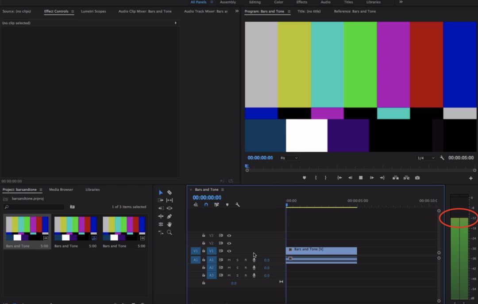Click voice-over record microphone on track A1

[254, 260]
